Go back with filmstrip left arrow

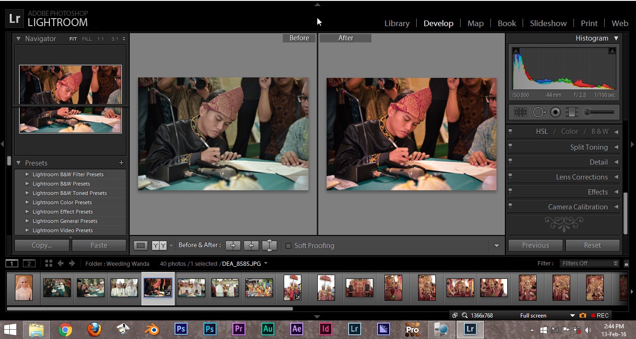[61, 263]
